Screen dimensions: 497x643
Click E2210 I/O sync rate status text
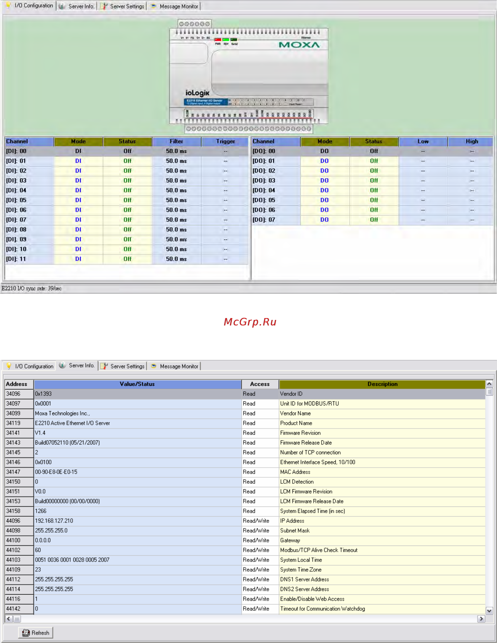32,288
